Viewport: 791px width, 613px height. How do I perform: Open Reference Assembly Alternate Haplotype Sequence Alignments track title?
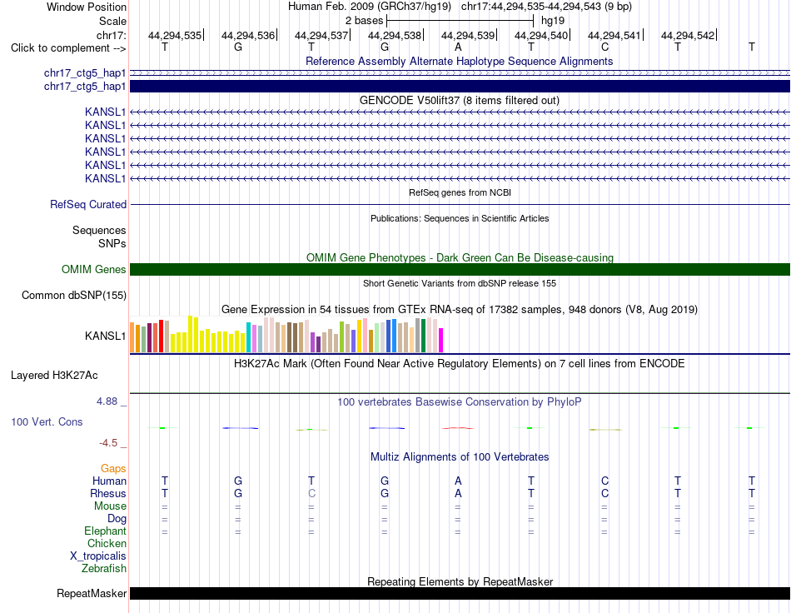[459, 61]
